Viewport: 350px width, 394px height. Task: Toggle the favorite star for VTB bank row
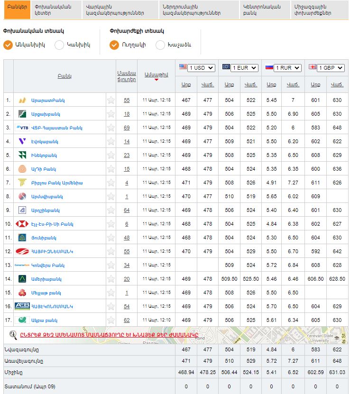111,128
